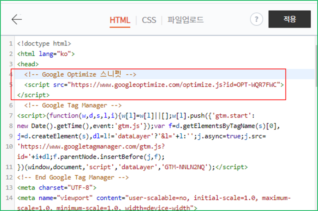The image size is (318, 211).
Task: Switch to the CSS tab
Action: [x=149, y=20]
